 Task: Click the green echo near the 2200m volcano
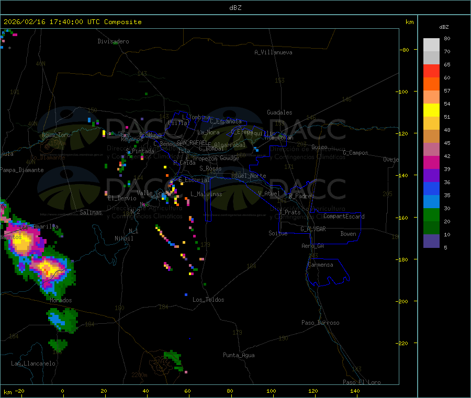174,360
